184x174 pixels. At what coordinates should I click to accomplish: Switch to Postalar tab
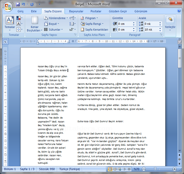point(96,11)
